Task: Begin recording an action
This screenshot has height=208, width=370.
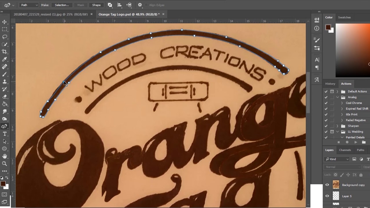Action: tap(347, 142)
